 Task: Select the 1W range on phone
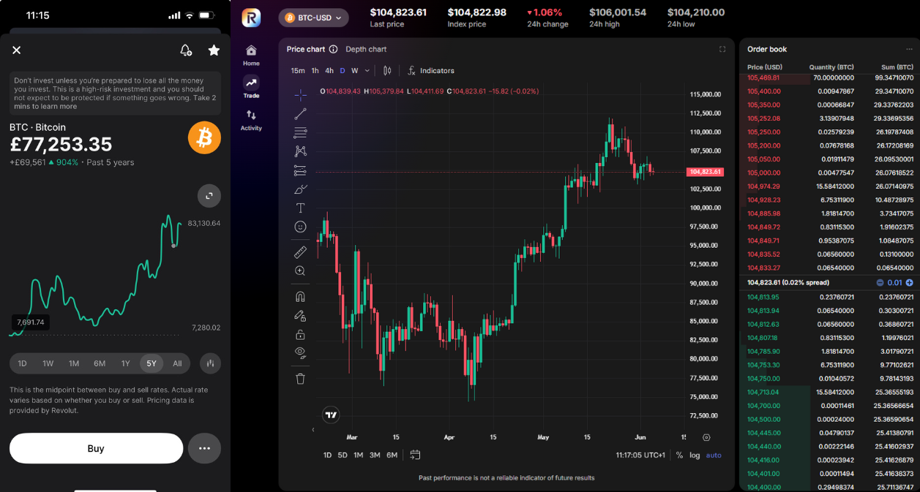tap(48, 363)
